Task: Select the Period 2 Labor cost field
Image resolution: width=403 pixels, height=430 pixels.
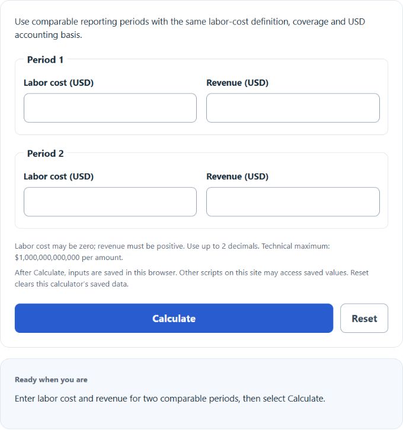Action: click(x=110, y=201)
